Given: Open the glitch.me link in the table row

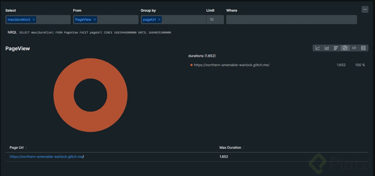Looking at the screenshot, I should click(46, 157).
